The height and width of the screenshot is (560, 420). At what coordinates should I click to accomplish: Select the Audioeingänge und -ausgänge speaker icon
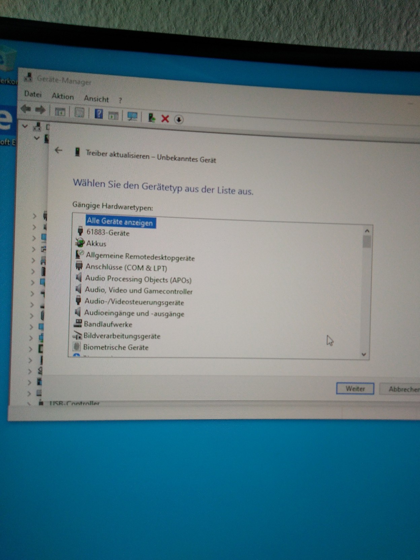click(78, 312)
